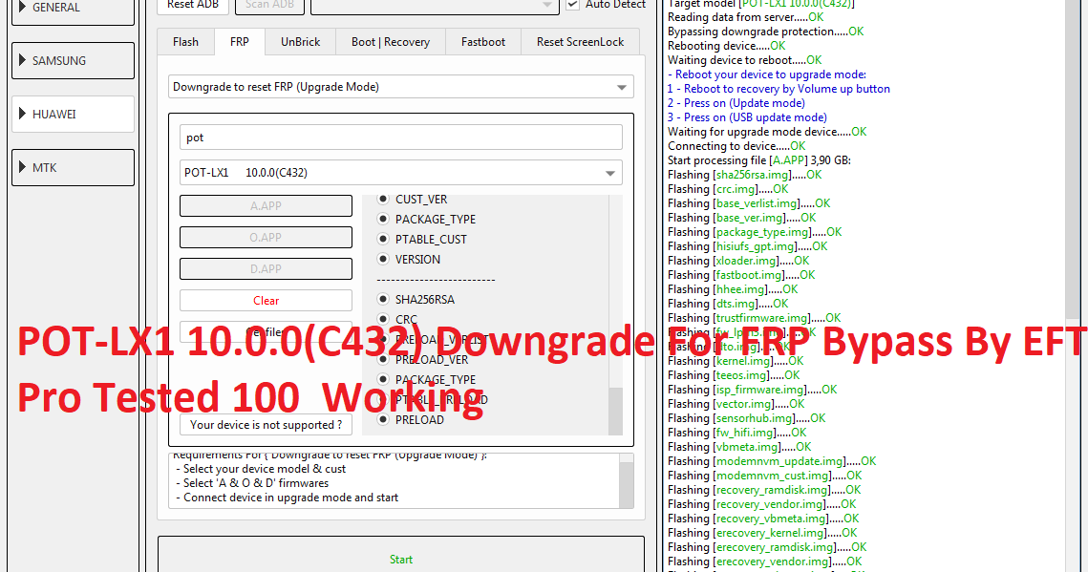Screen dimensions: 1088x572
Task: Open the Downgrade to reset FRP method dropdown
Action: coord(401,87)
